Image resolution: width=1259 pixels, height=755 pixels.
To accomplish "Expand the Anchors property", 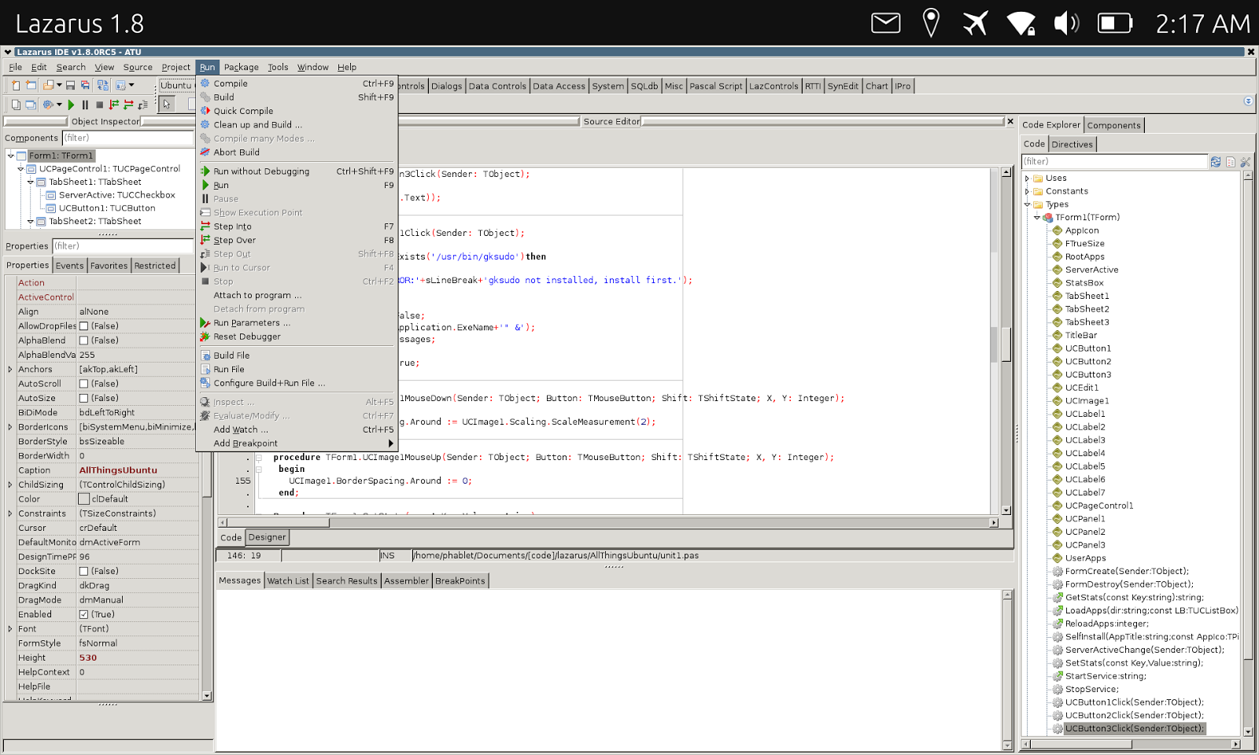I will [10, 370].
